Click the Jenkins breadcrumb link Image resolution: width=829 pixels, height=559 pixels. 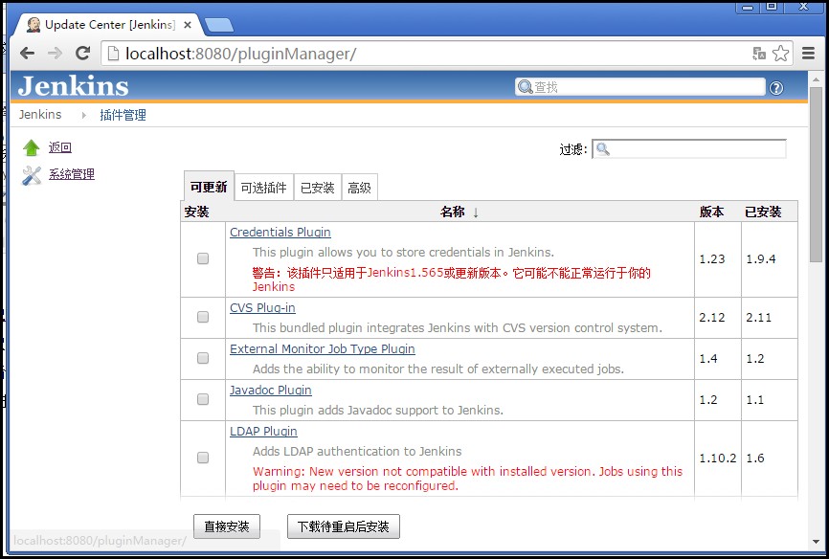[x=40, y=114]
